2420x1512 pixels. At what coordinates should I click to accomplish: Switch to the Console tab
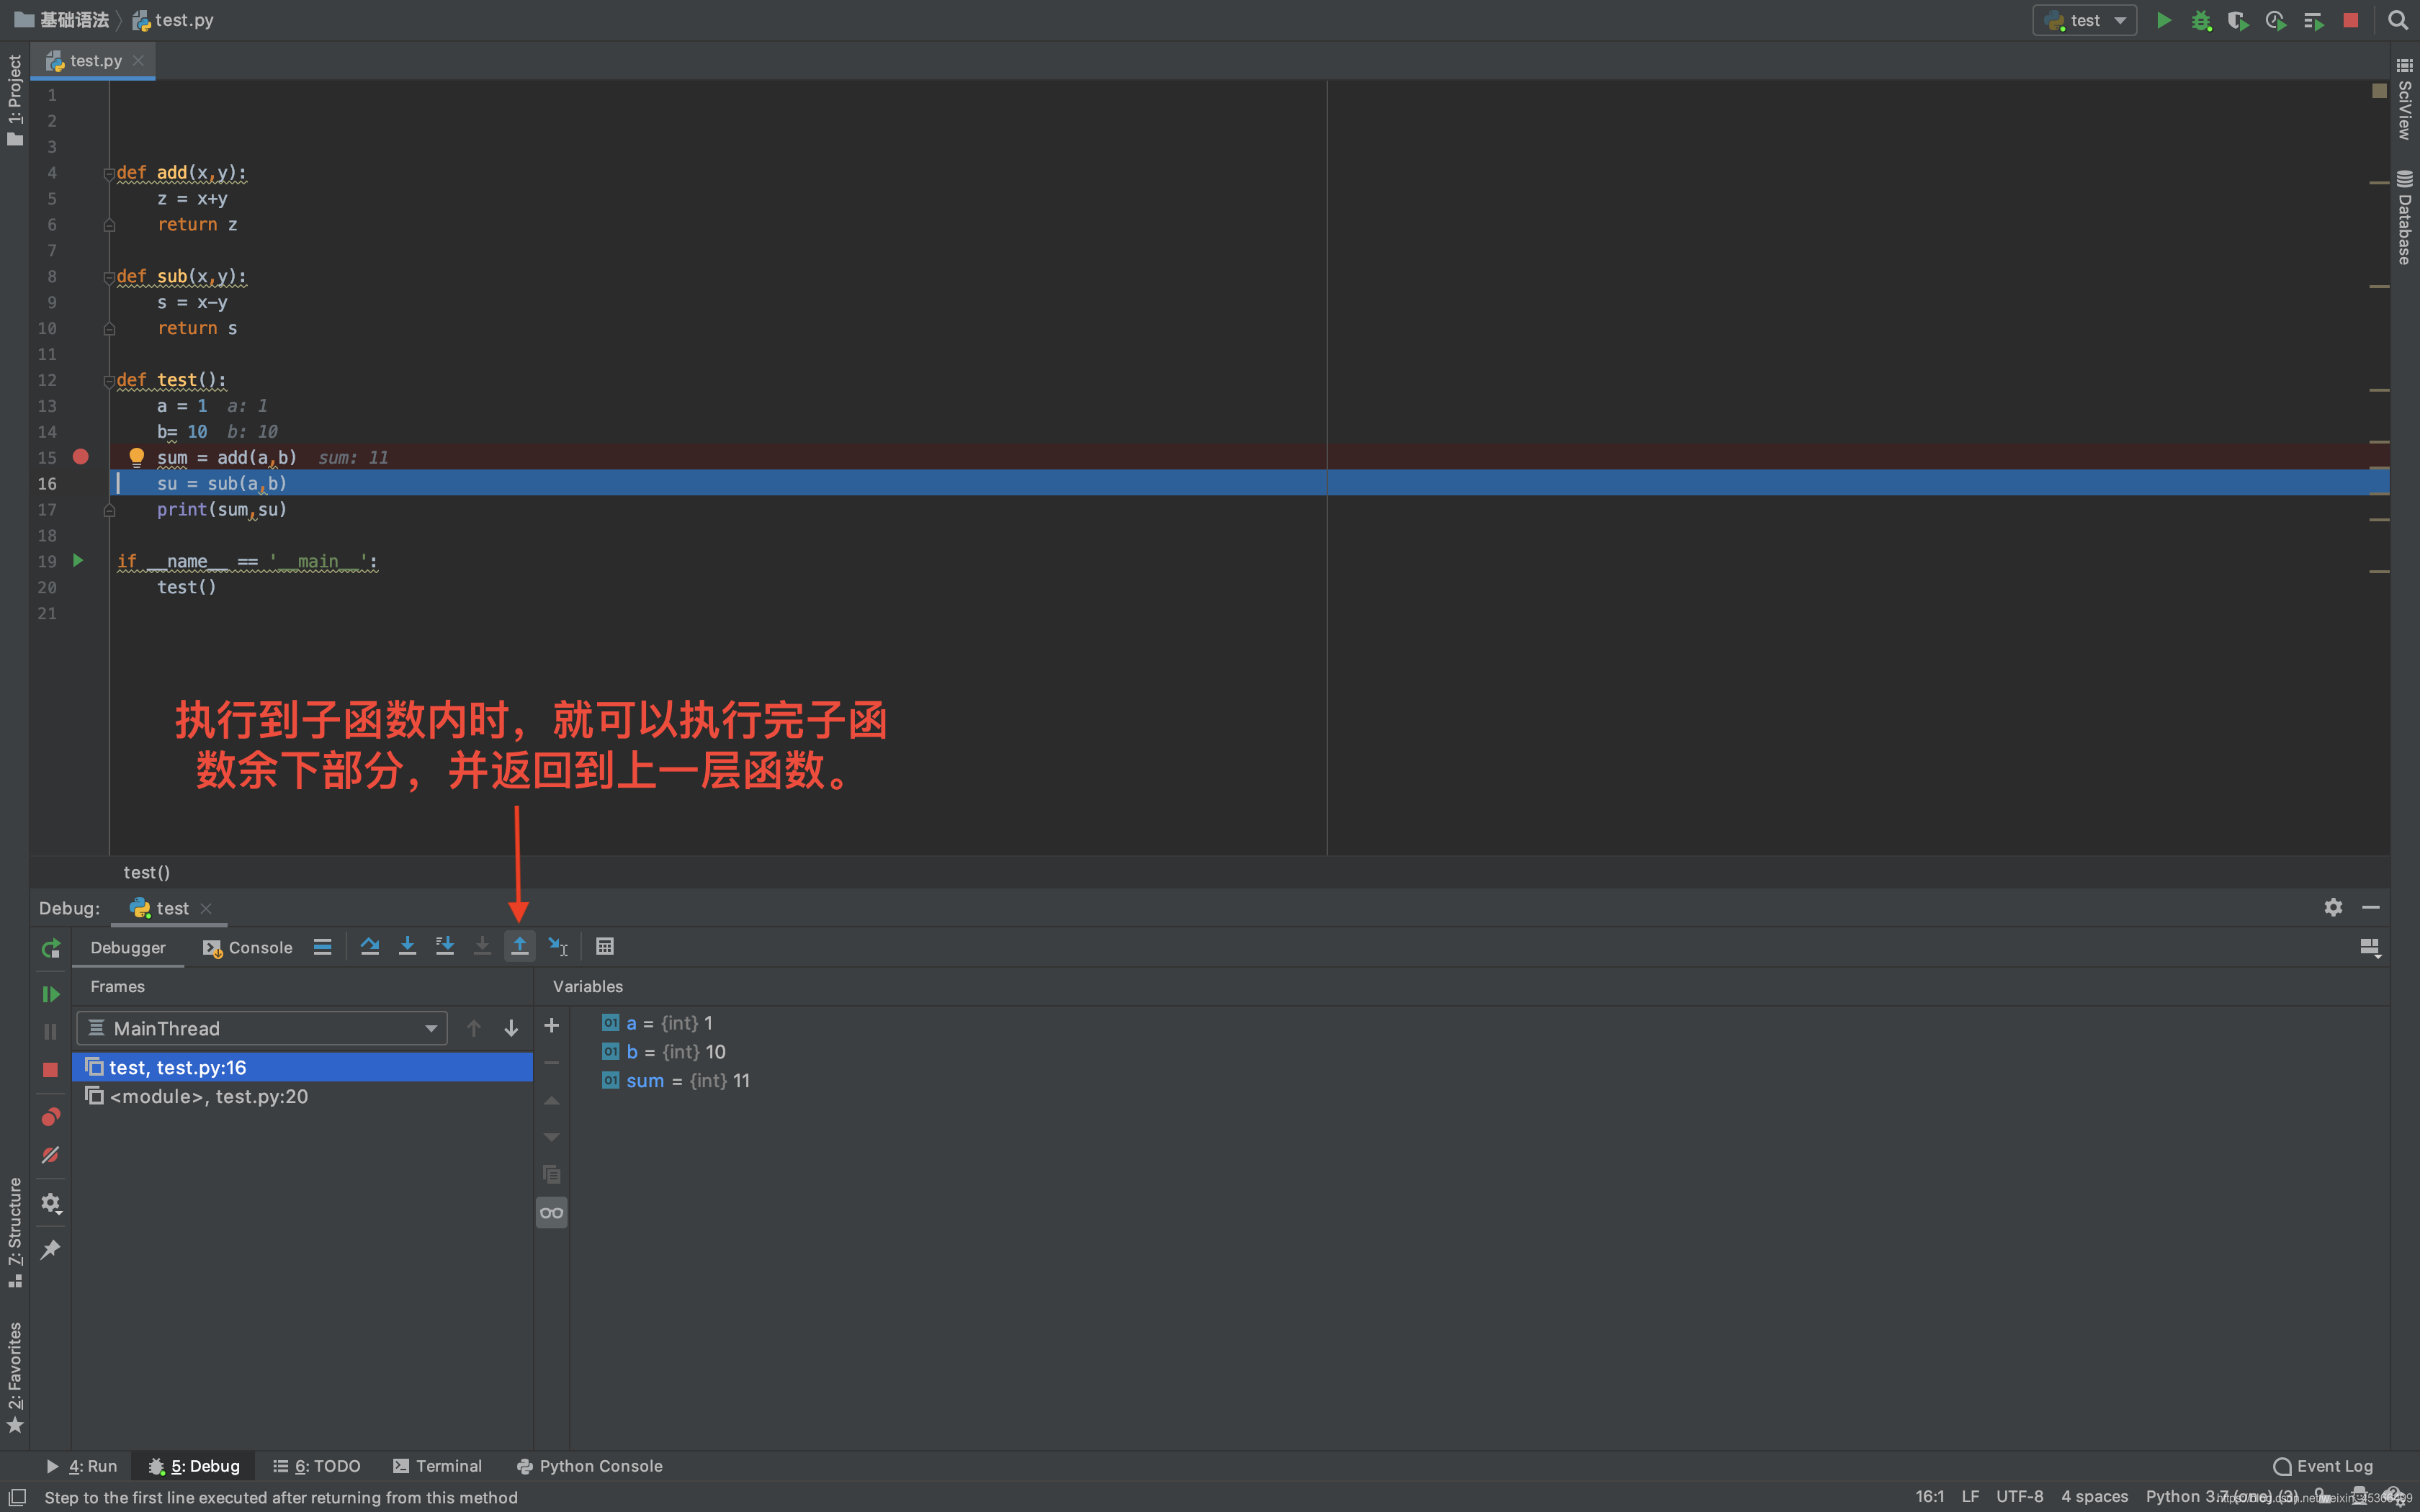pyautogui.click(x=248, y=947)
